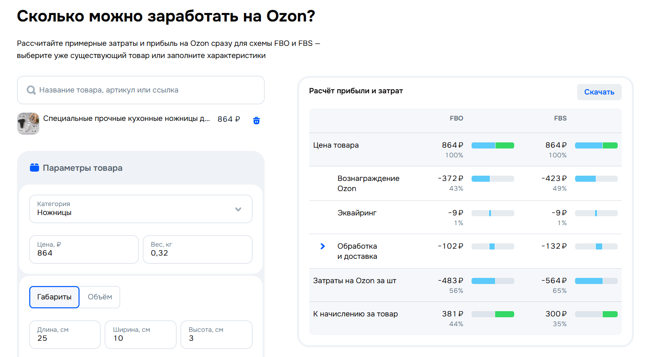Click the Затраты на Ozon за шт label
Image resolution: width=653 pixels, height=357 pixels.
tap(354, 281)
